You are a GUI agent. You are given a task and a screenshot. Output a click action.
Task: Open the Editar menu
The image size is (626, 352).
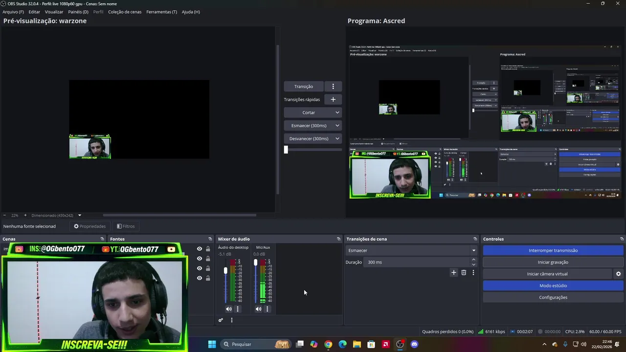34,12
